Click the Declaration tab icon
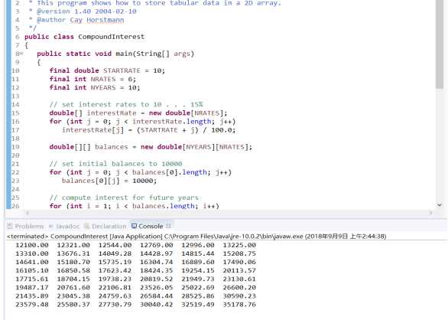The image size is (448, 320). [x=87, y=226]
